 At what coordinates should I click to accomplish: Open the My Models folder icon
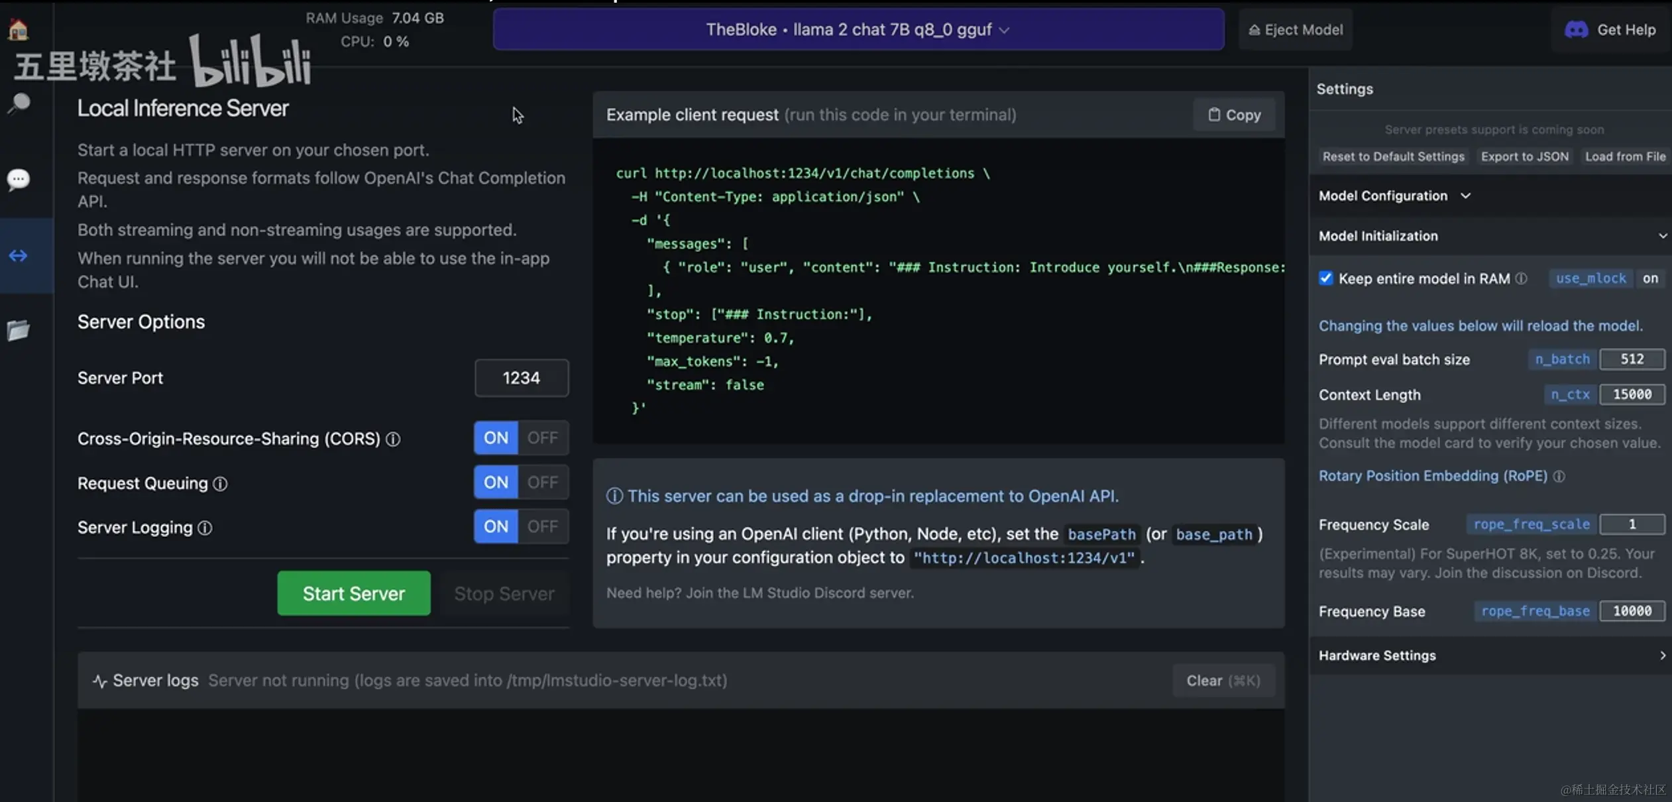click(19, 330)
